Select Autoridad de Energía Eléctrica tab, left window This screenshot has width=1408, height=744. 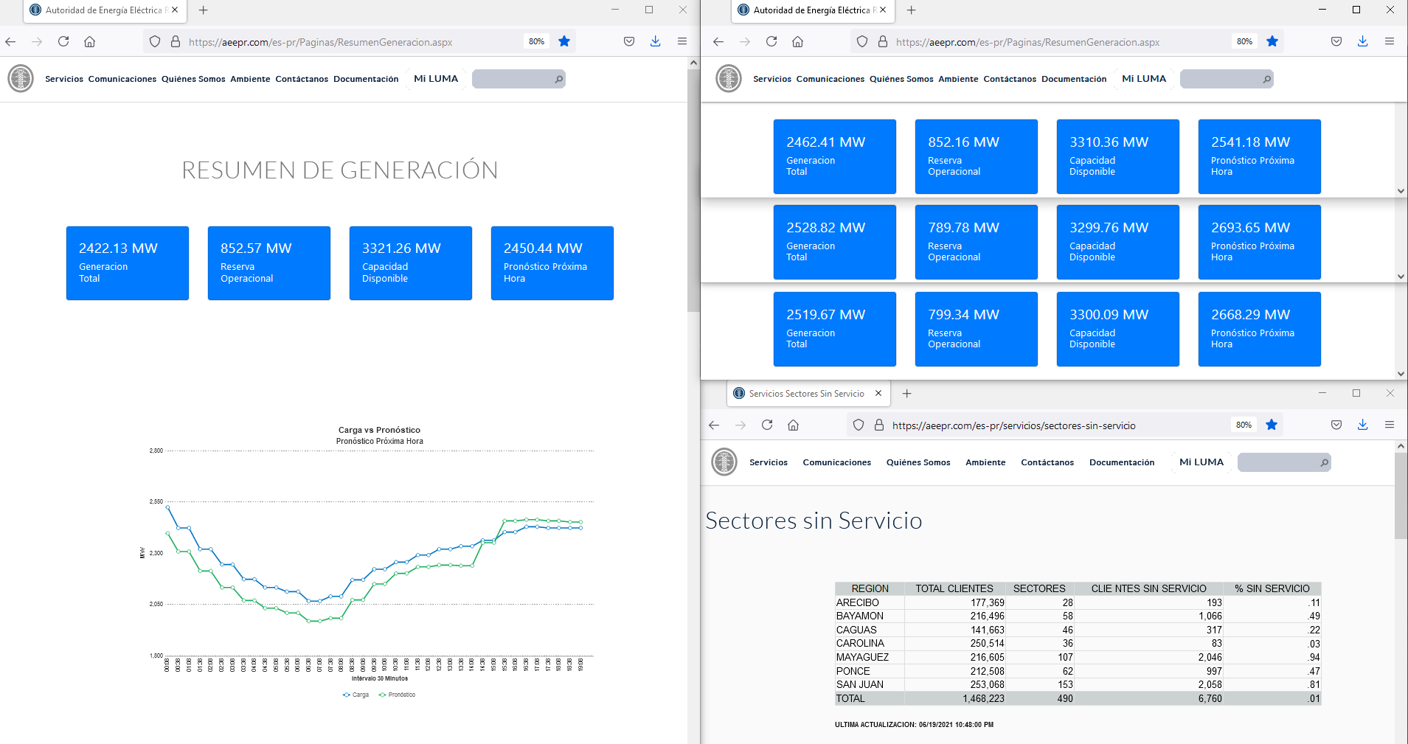pyautogui.click(x=103, y=10)
